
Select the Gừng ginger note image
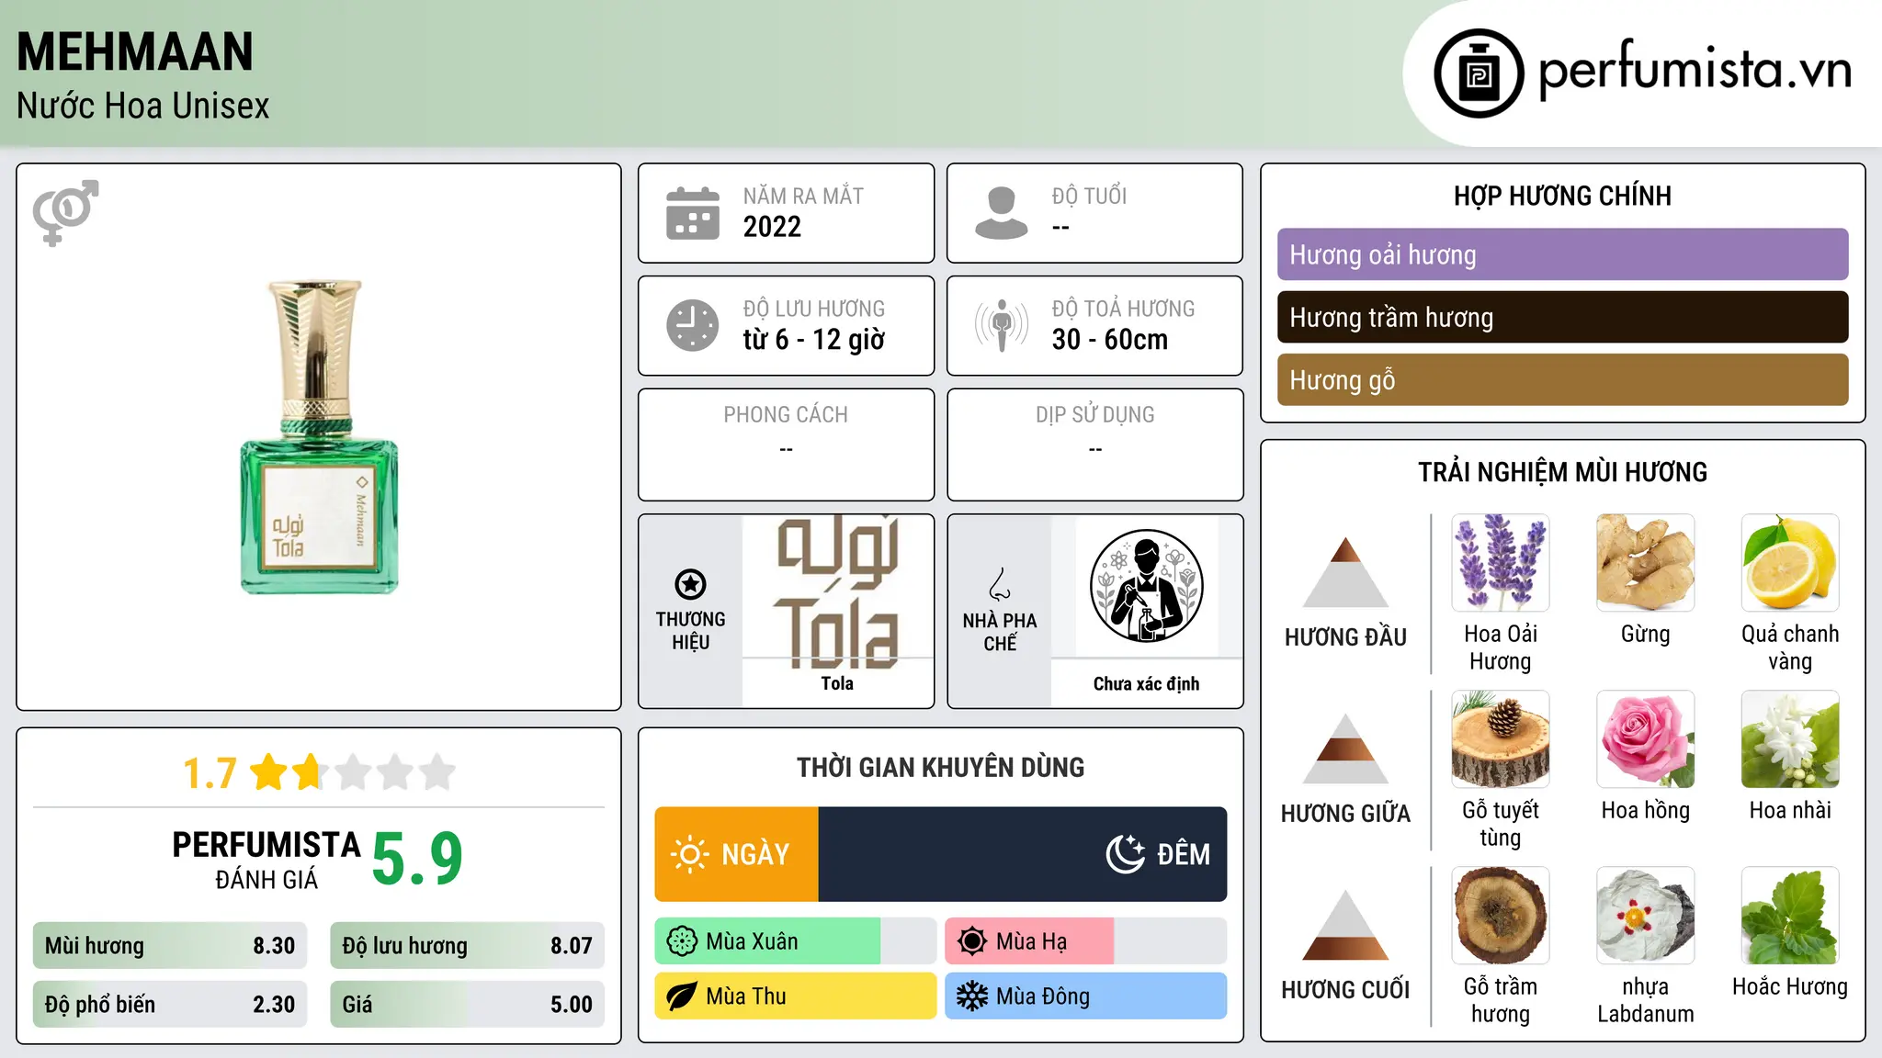pos(1645,563)
